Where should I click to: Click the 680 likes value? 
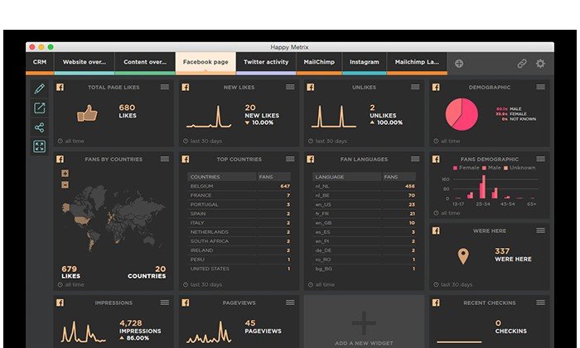(x=127, y=107)
